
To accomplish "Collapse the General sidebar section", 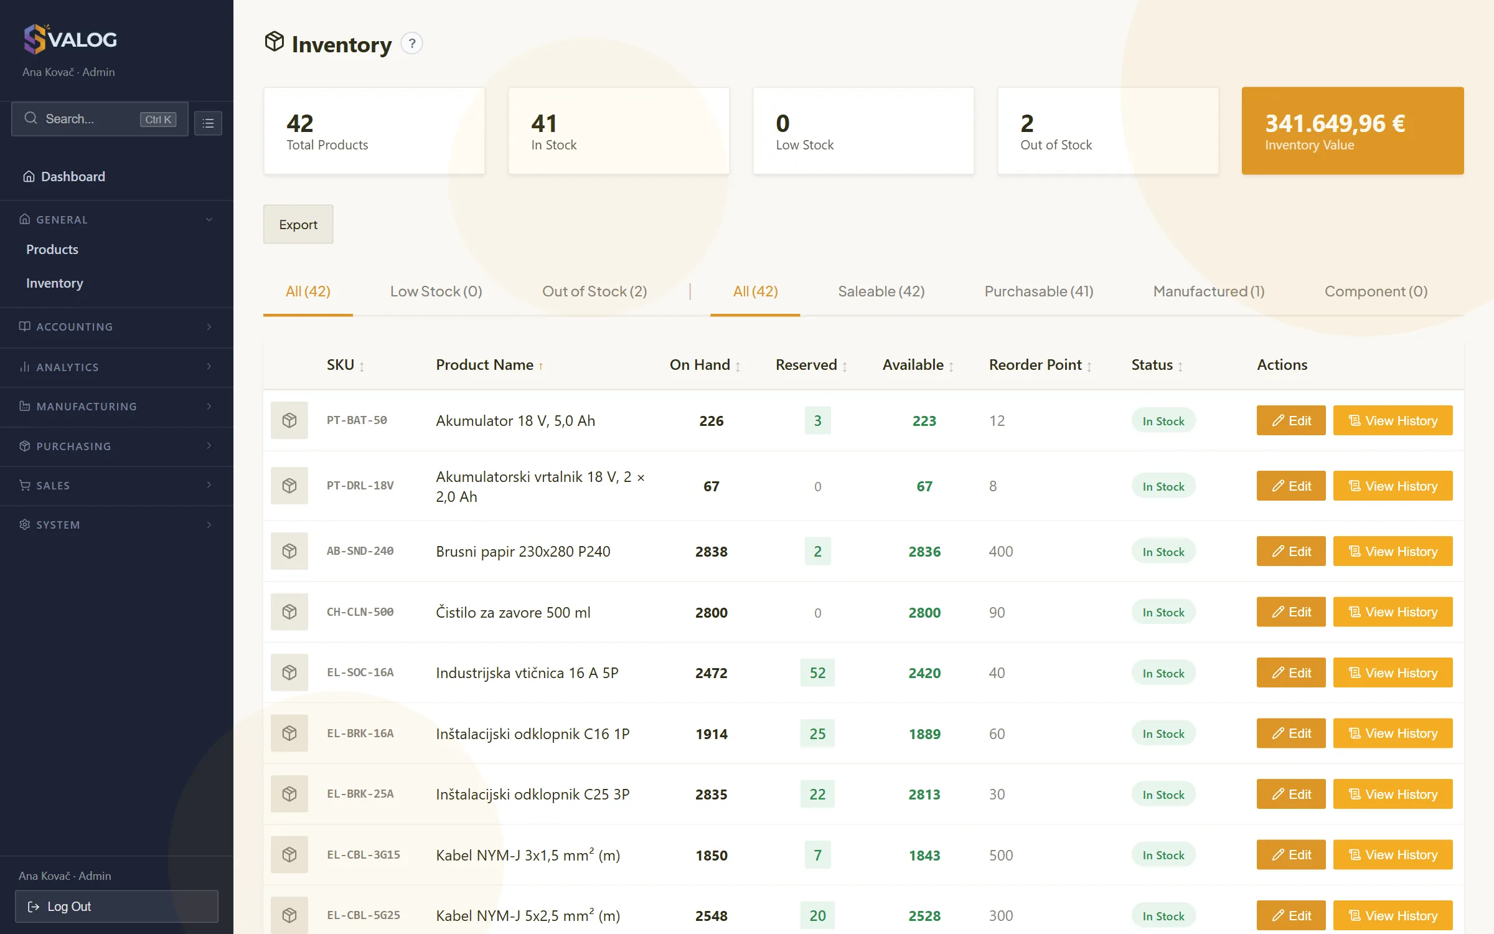I will click(116, 219).
